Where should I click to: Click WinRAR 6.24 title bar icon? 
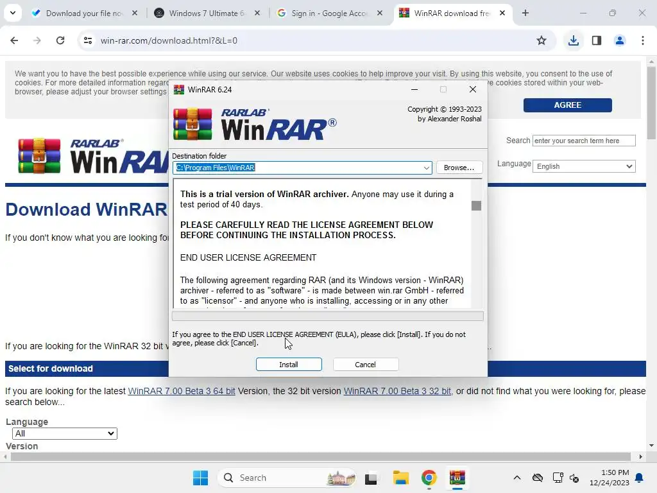coord(179,89)
